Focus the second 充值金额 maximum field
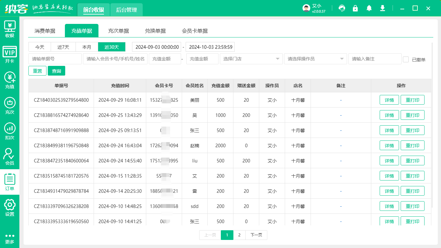This screenshot has height=248, width=441. [202, 59]
